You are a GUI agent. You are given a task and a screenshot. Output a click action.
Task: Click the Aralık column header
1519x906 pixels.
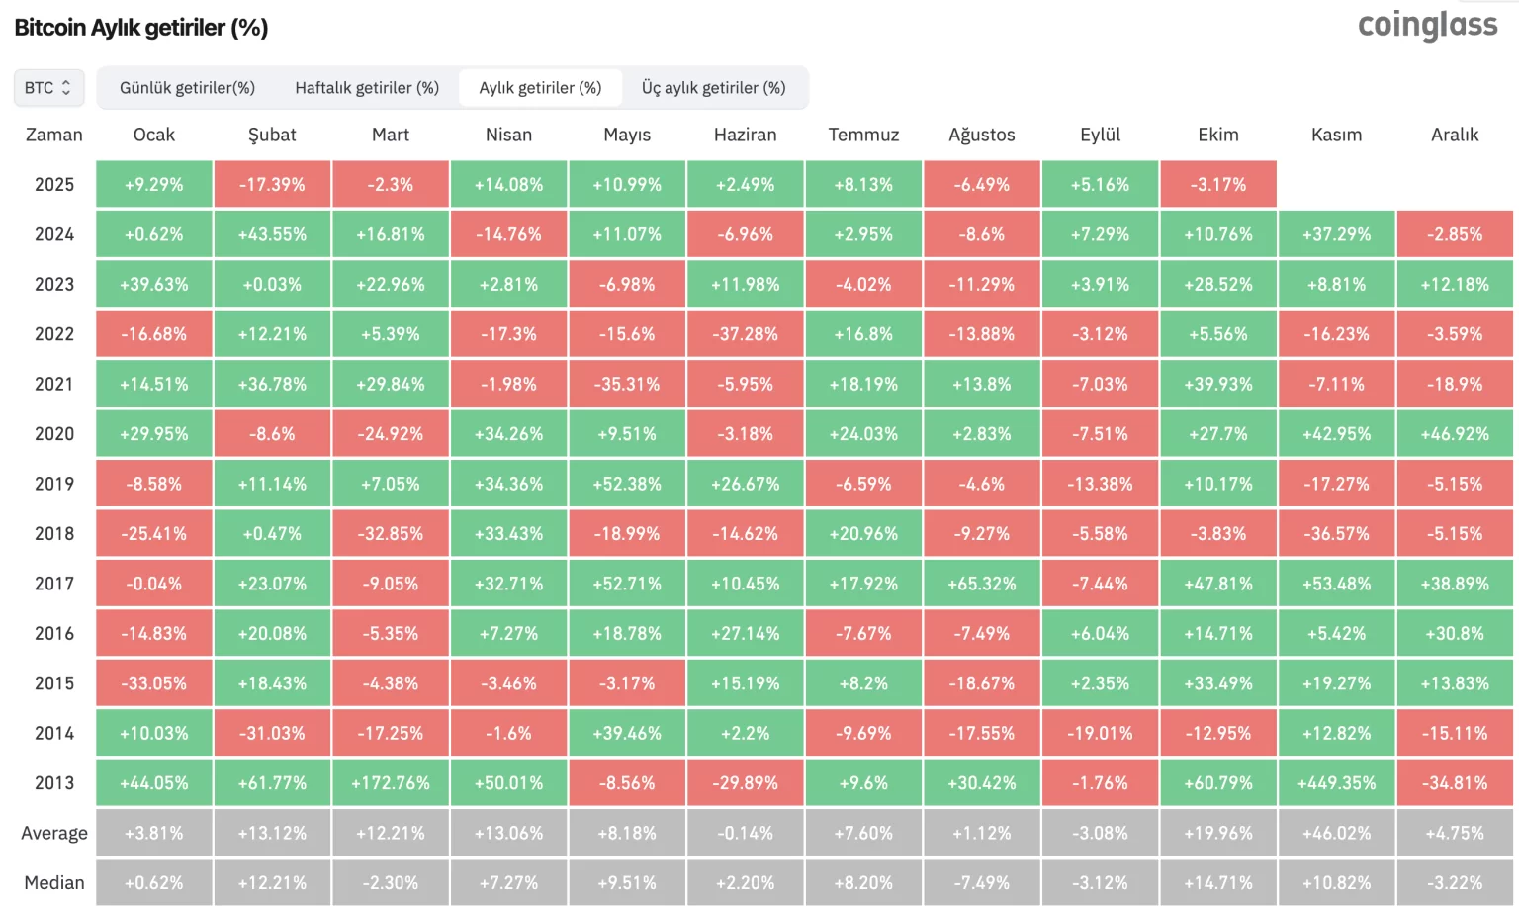1455,135
